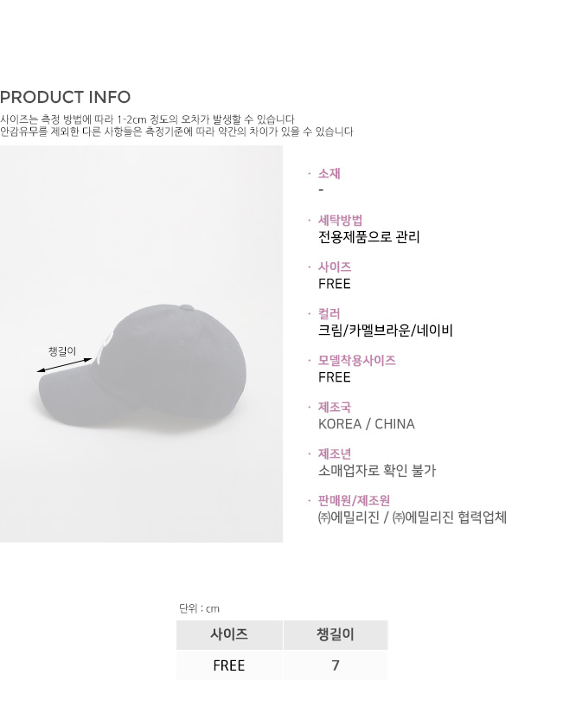The width and height of the screenshot is (563, 726).
Task: Click the 세탁방법 label
Action: 340,221
